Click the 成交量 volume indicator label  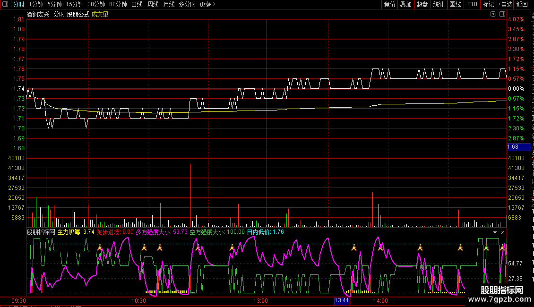tap(100, 14)
